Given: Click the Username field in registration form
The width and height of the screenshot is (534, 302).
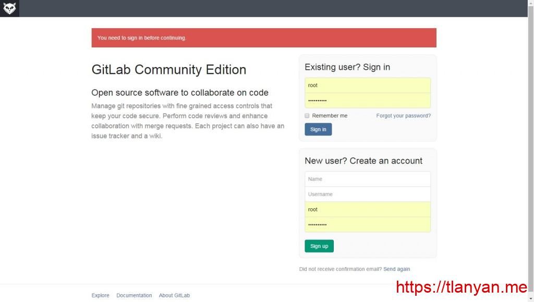Looking at the screenshot, I should coord(367,194).
